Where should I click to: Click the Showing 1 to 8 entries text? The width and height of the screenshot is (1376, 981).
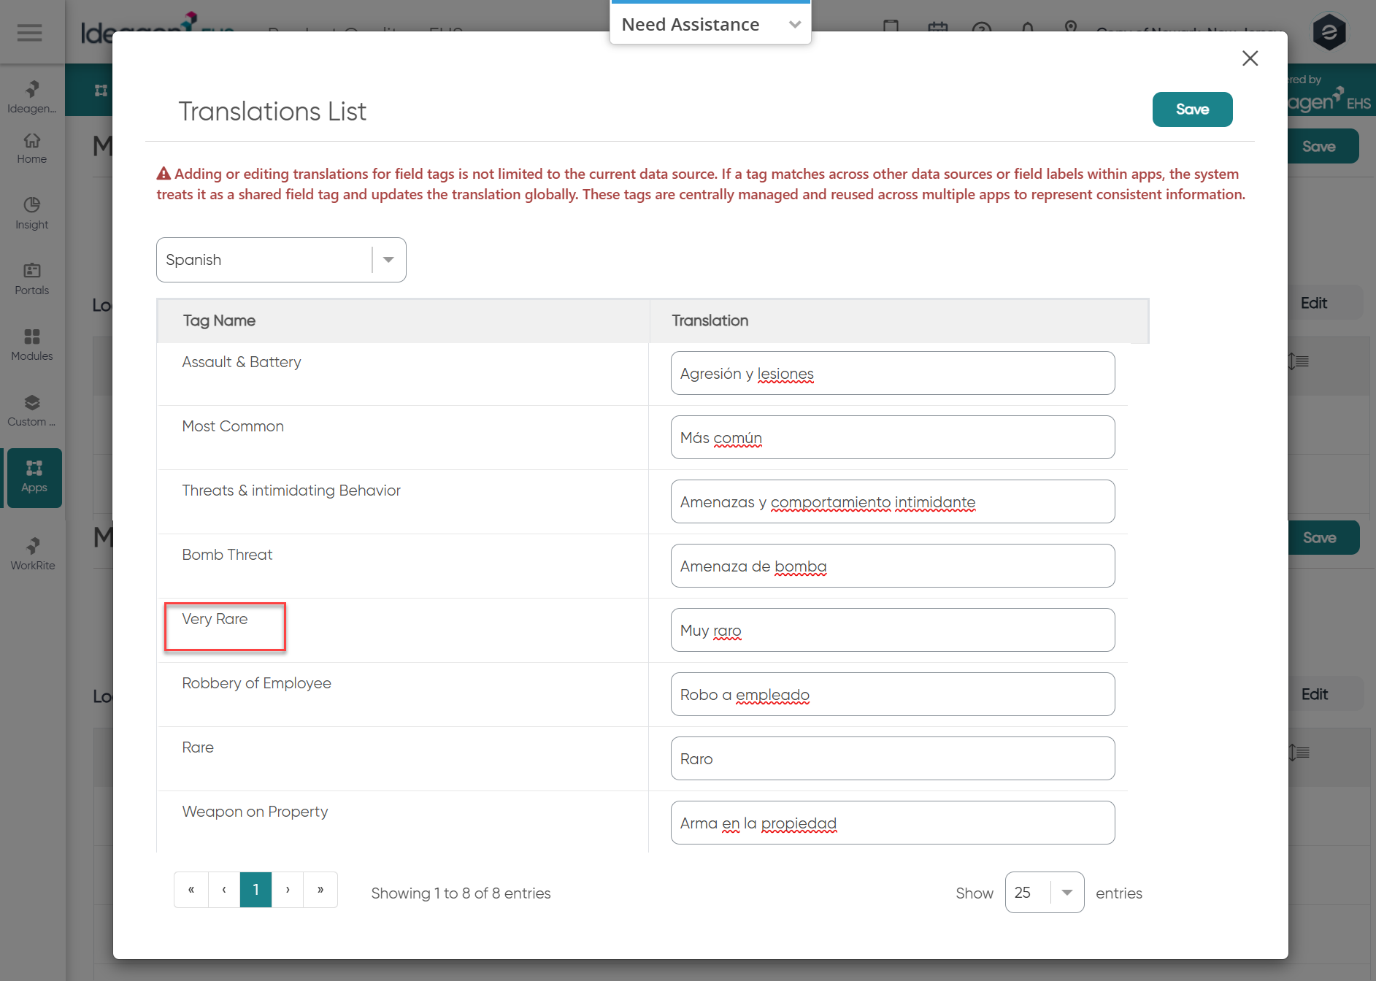(x=461, y=893)
